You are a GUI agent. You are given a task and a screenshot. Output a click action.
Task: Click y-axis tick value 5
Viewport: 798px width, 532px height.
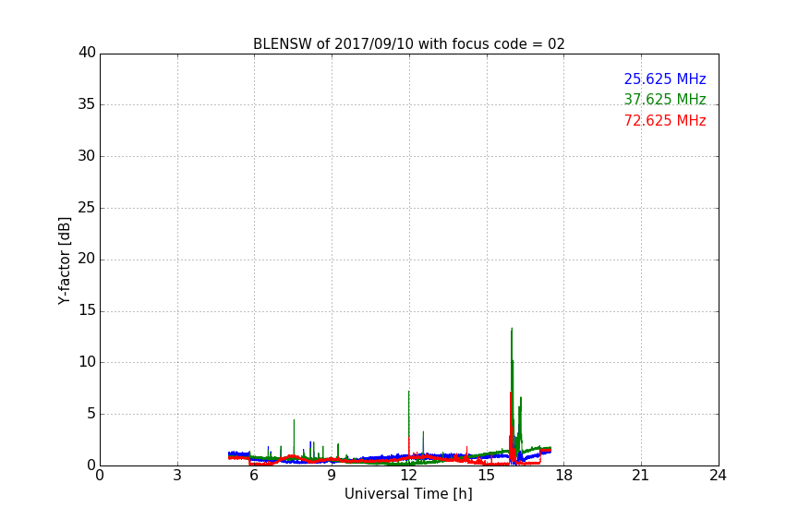tap(91, 414)
